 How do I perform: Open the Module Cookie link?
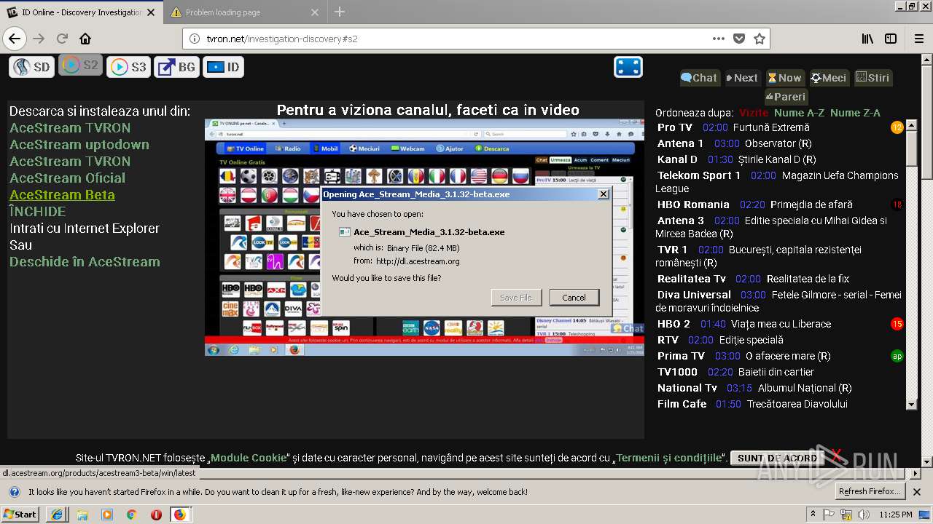249,458
